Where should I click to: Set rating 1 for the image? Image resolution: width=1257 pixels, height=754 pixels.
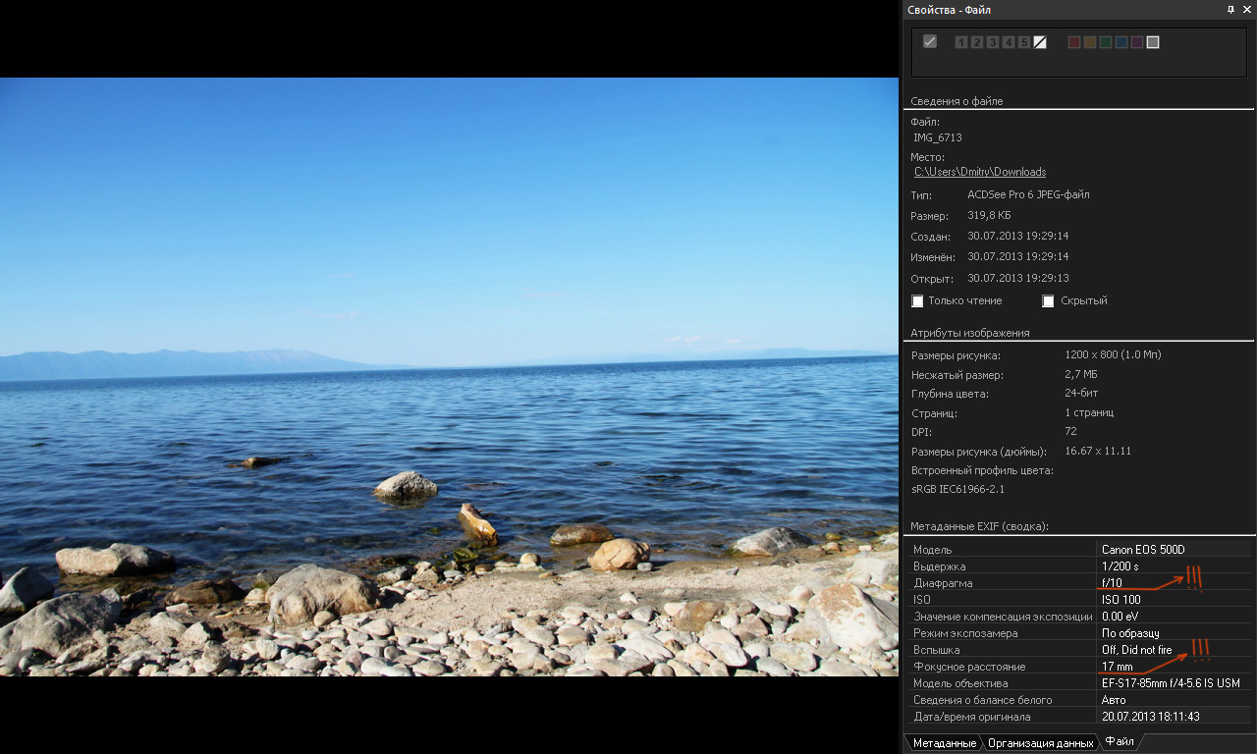tap(961, 42)
